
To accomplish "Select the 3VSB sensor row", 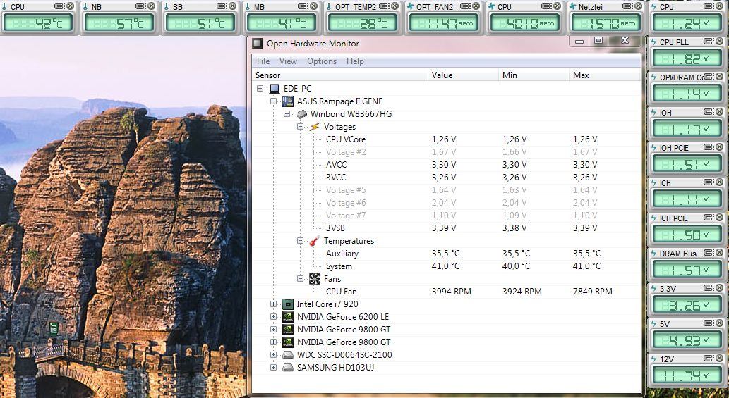I will (446, 228).
